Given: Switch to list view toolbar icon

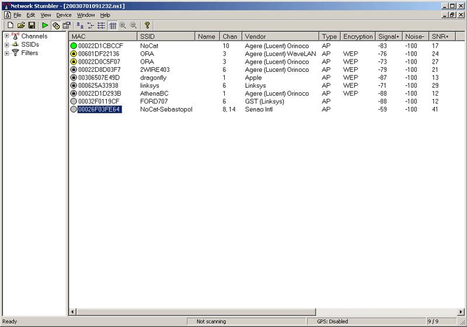Looking at the screenshot, I should (102, 26).
